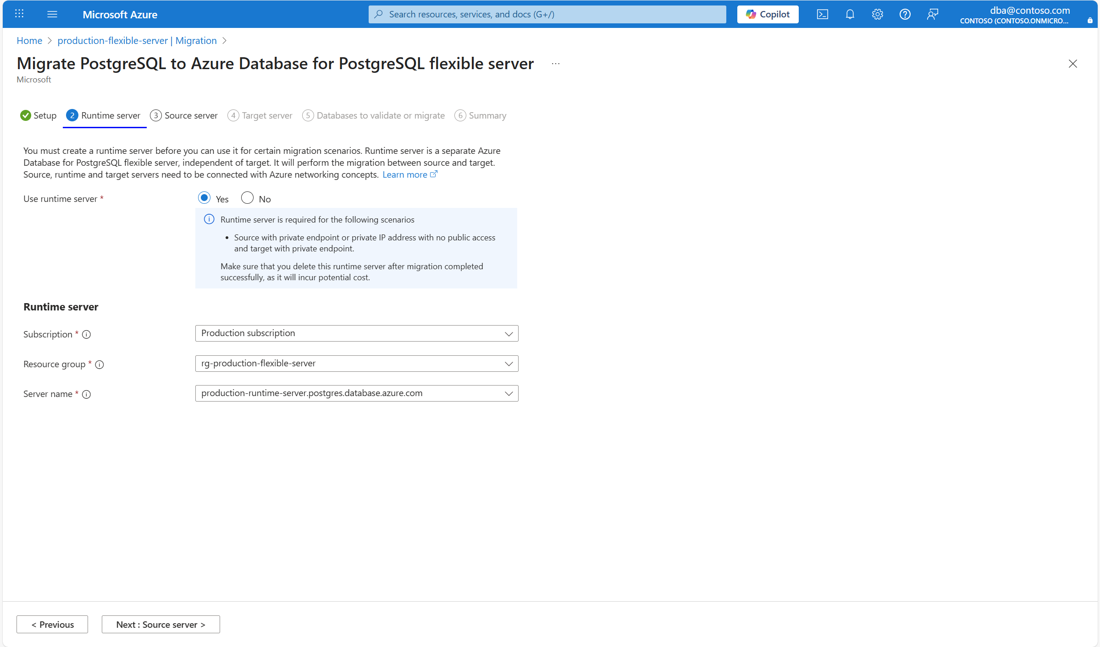Click the Next : Source server button
This screenshot has width=1100, height=647.
pos(160,624)
